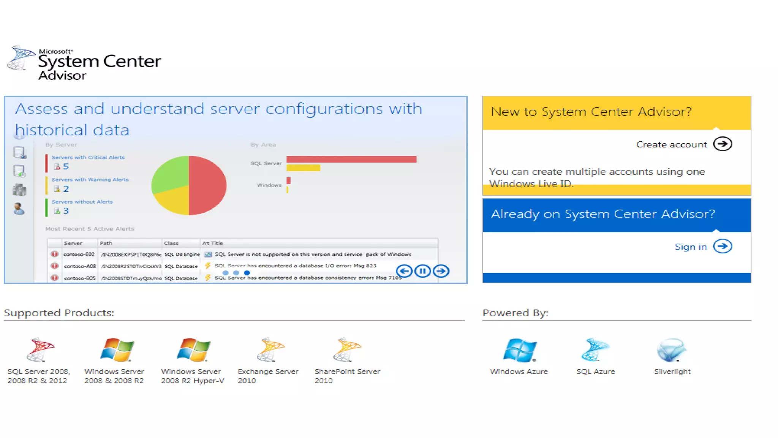Viewport: 778px width, 438px height.
Task: Click the Create account arrow icon
Action: [x=722, y=144]
